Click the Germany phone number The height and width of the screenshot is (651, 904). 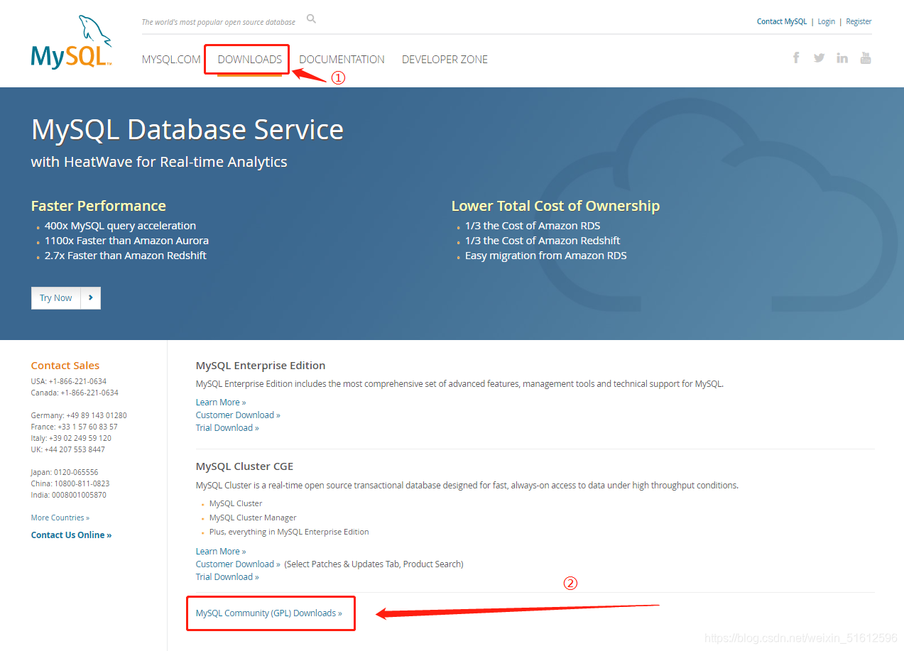tap(97, 415)
